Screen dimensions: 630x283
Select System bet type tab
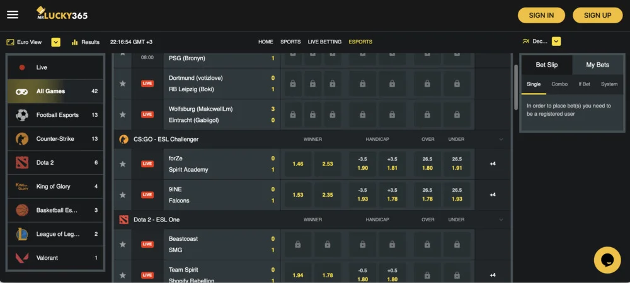(x=609, y=84)
